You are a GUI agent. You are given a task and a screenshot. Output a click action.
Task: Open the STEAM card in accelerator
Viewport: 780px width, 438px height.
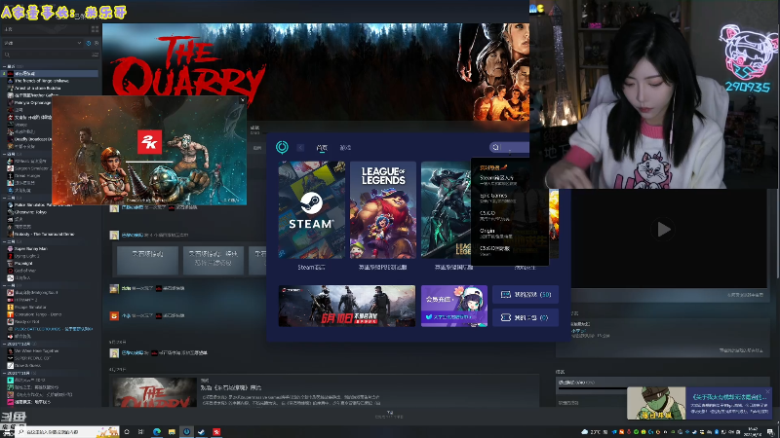point(311,209)
